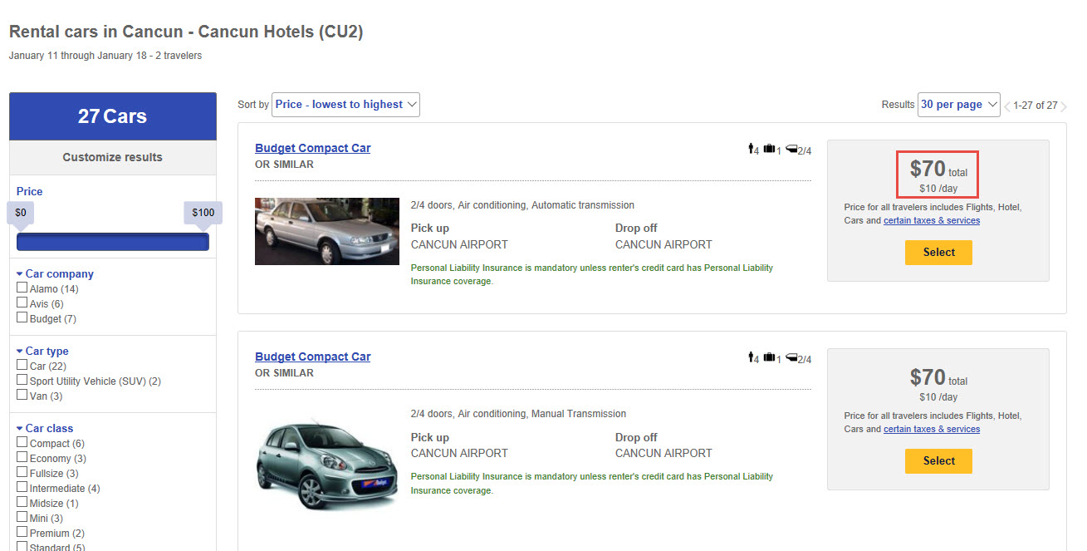Check the Premium (2) class filter
Image resolution: width=1087 pixels, height=551 pixels.
click(22, 532)
